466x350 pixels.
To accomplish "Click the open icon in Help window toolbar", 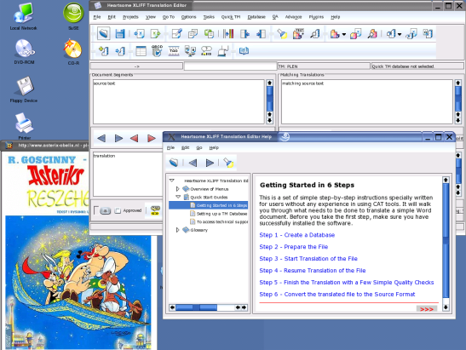I will click(174, 163).
